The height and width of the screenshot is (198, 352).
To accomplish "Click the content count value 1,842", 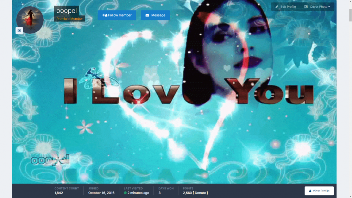I will [59, 193].
